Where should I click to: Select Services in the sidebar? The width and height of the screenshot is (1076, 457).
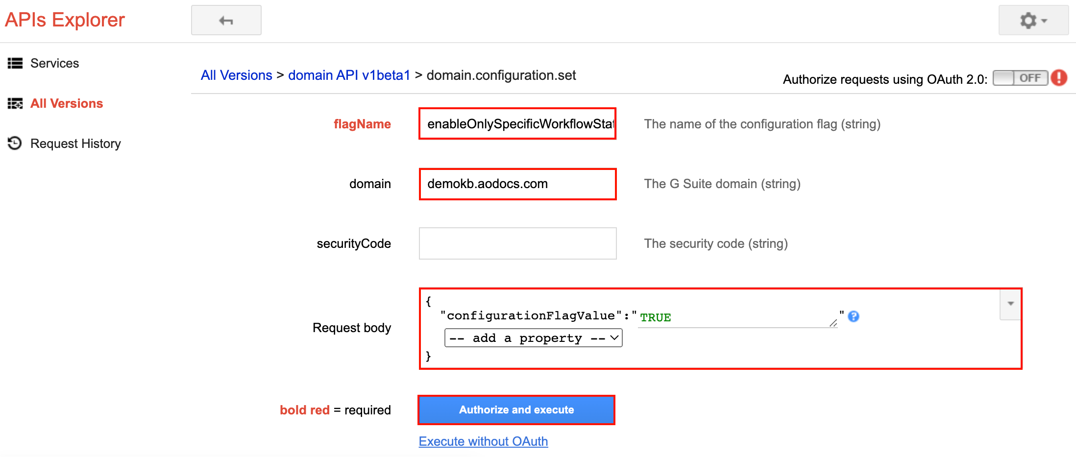54,63
